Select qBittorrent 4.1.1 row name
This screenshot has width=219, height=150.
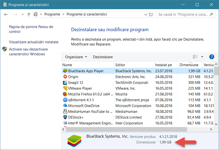coord(81,100)
